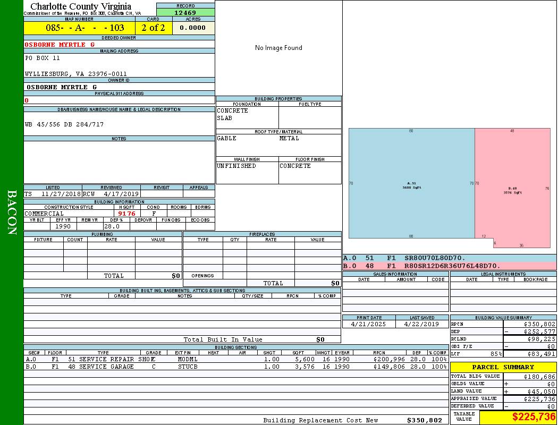This screenshot has width=558, height=425.
Task: Click the green BACON sidebar label
Action: click(x=12, y=212)
